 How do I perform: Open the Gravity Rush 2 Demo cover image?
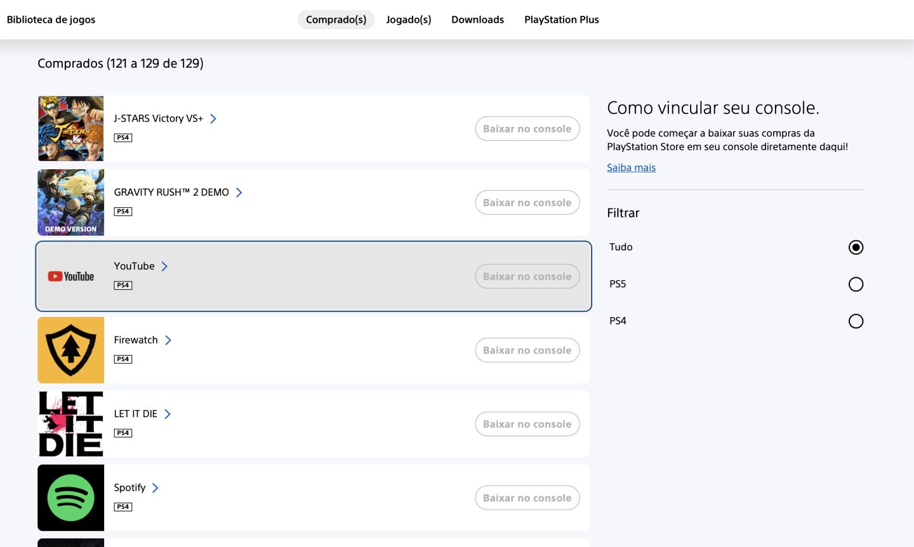click(x=70, y=202)
